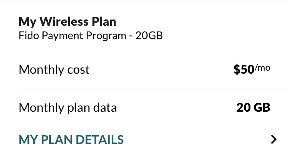Tap 20GB text in the plan subtitle
The image size is (289, 162).
[x=149, y=36]
